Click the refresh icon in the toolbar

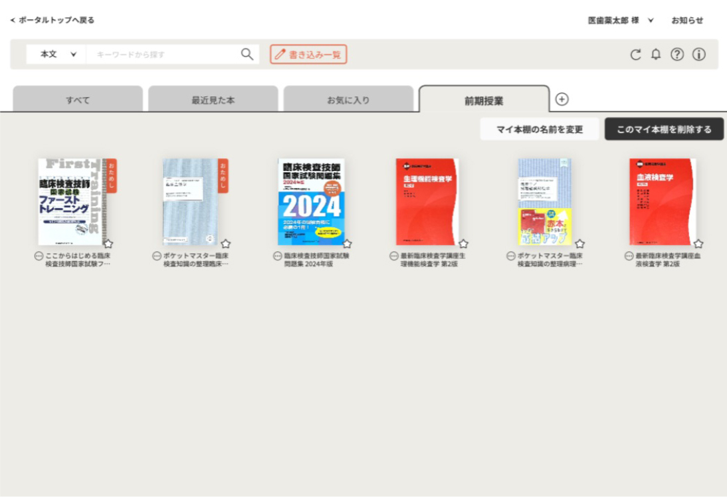pos(635,55)
